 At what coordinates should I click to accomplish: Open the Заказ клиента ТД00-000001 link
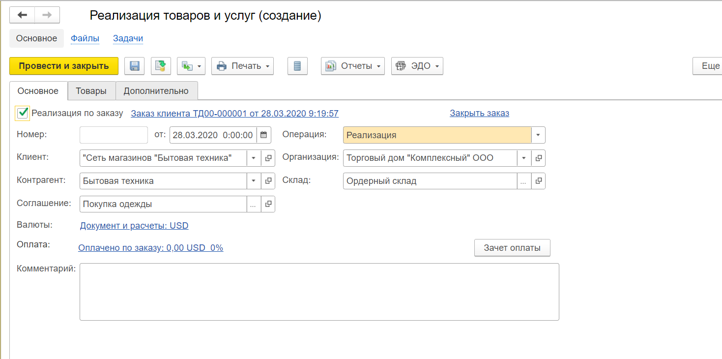pyautogui.click(x=234, y=114)
